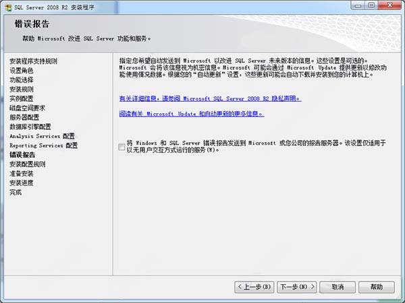Open the Microsoft SQL Server 2008 R2 privacy statement link
Image resolution: width=405 pixels, height=303 pixels.
tap(210, 98)
